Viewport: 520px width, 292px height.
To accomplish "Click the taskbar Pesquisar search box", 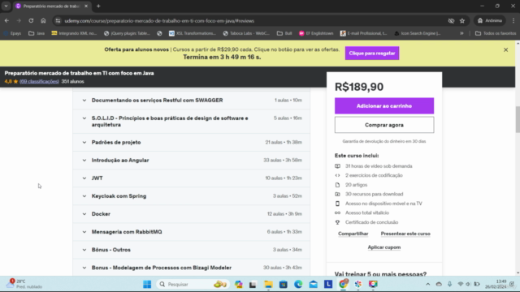I will [193, 284].
